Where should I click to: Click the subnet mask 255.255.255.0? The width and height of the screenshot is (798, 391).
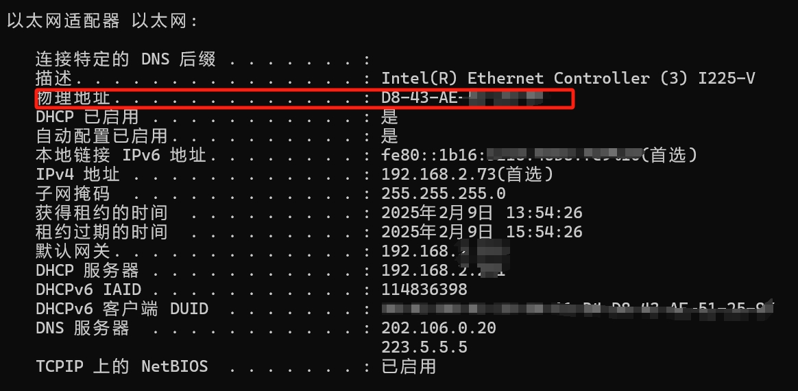(444, 194)
